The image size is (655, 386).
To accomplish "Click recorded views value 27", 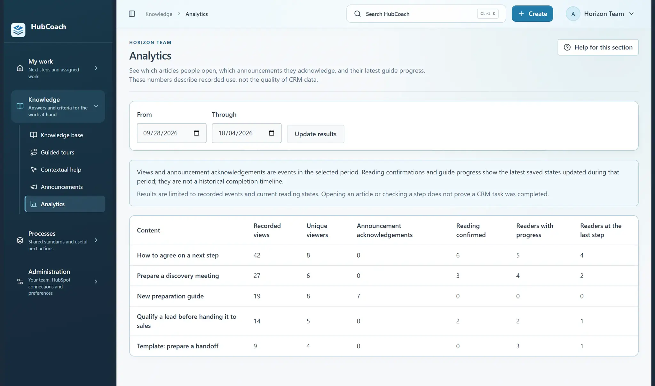I will pyautogui.click(x=257, y=276).
